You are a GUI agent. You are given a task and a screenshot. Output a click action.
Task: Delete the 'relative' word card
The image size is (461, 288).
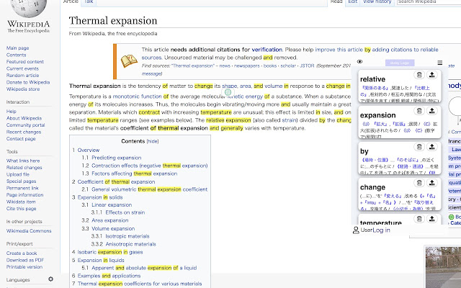(419, 75)
